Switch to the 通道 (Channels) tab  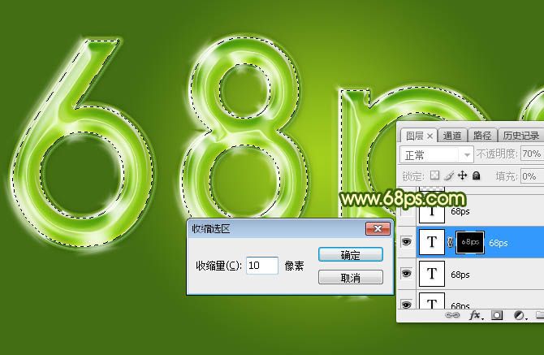pyautogui.click(x=453, y=136)
